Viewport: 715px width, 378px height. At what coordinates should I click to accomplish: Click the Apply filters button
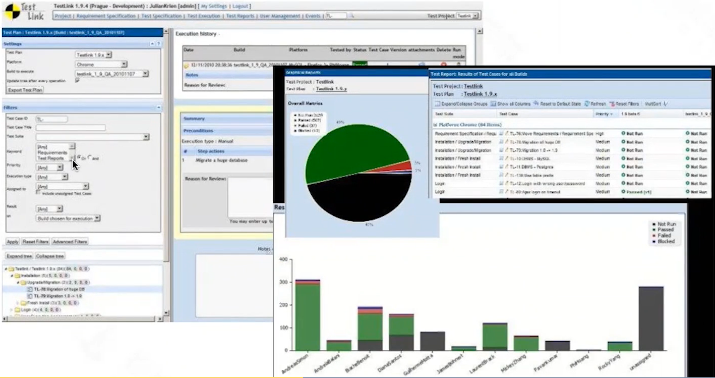(x=13, y=242)
